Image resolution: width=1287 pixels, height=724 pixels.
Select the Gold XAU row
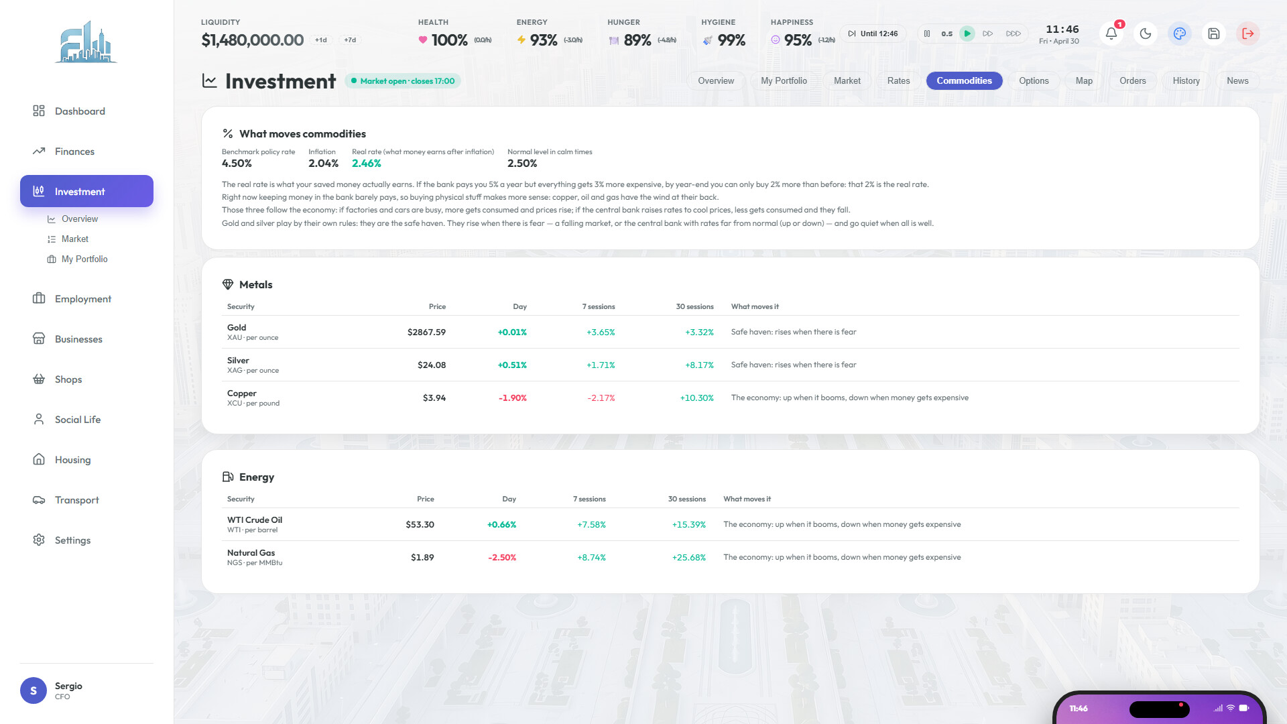click(731, 333)
